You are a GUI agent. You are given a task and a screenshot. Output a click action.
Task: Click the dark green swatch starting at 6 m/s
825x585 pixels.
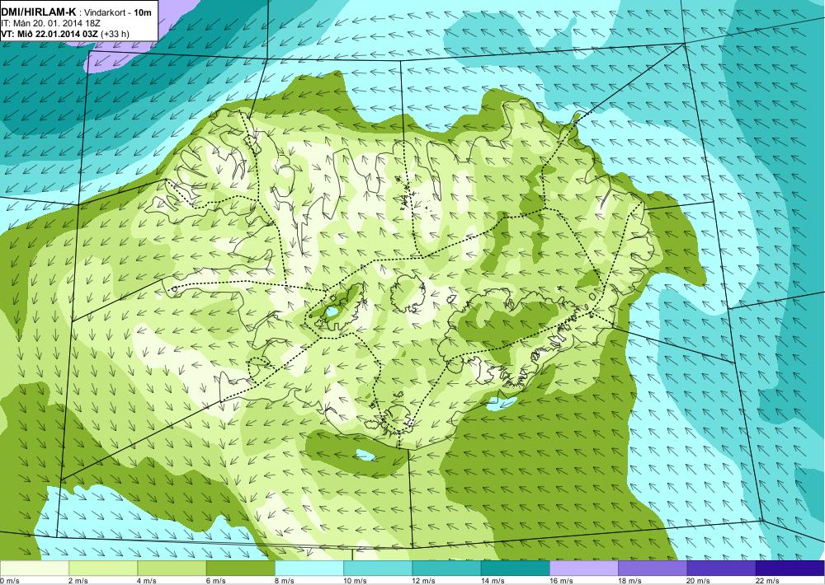coord(240,569)
